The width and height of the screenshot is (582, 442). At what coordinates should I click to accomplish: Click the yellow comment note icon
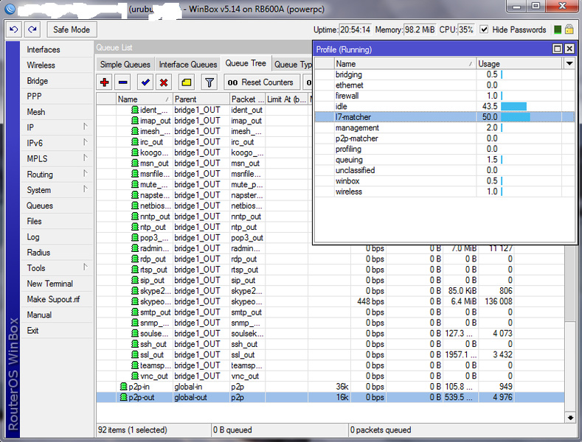point(187,83)
